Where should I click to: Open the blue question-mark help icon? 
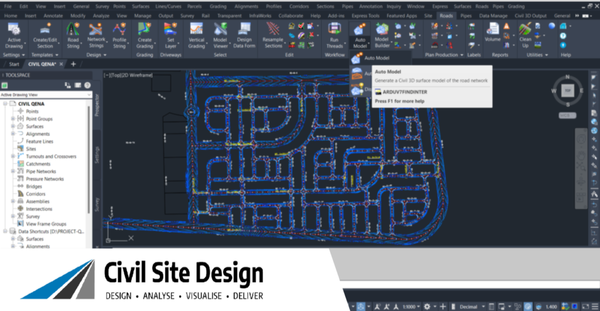pos(563,36)
